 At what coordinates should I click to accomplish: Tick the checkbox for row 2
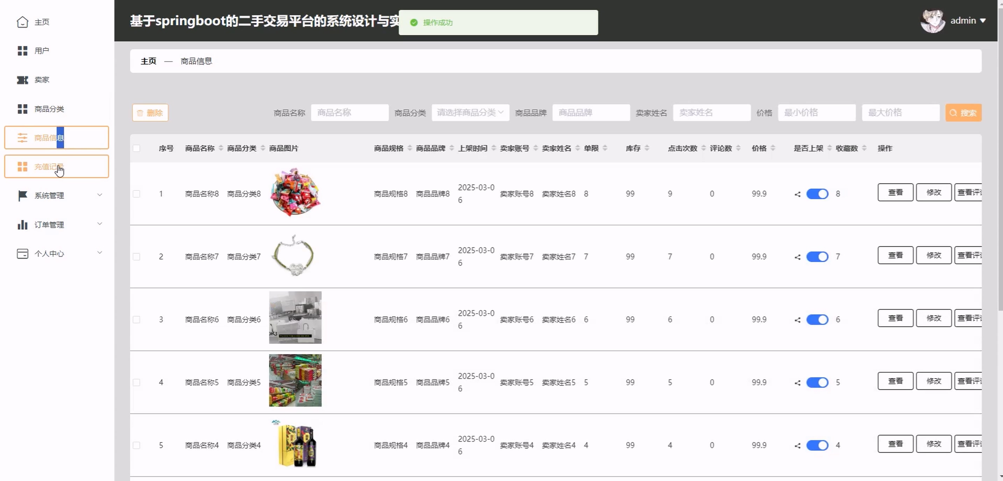pos(136,257)
